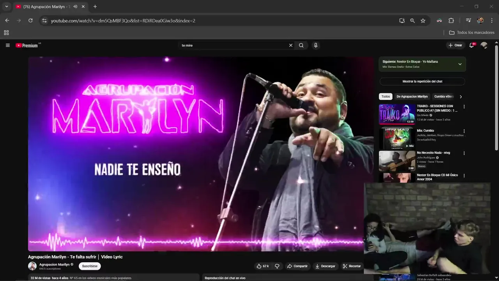Open TRAIKO Sessiones video thumbnail
This screenshot has height=281, width=499.
[397, 114]
